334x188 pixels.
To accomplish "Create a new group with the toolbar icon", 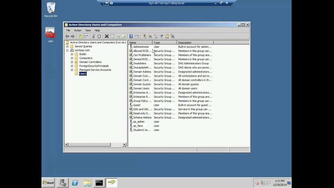I will (150, 36).
